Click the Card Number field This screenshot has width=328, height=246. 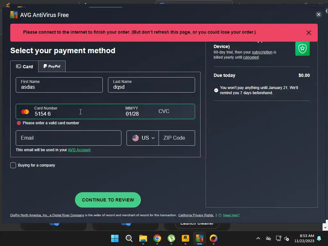pyautogui.click(x=78, y=111)
